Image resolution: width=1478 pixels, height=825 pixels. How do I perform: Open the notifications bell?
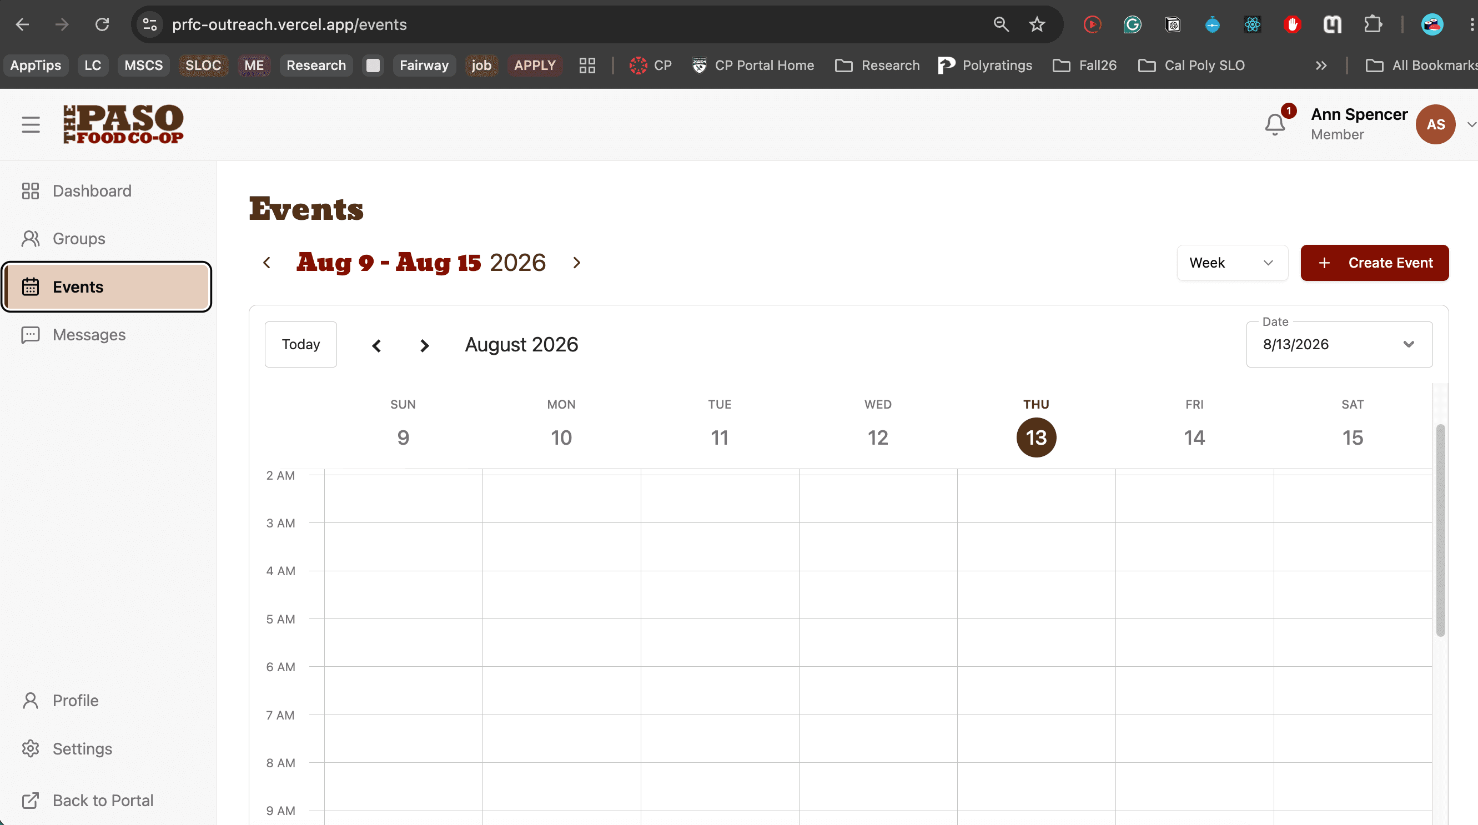click(x=1275, y=124)
